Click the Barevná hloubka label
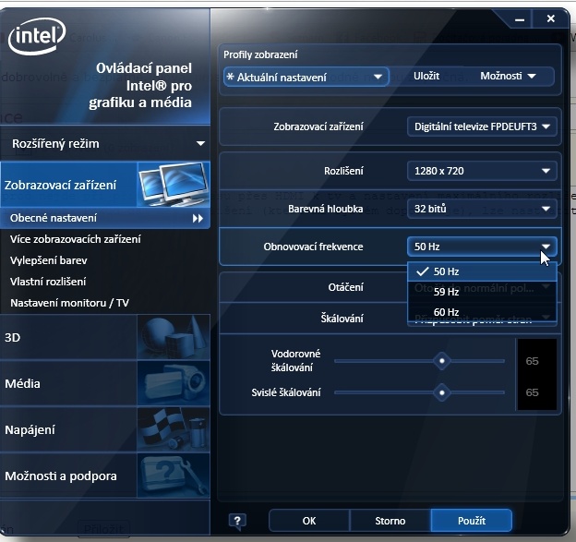 (x=326, y=209)
